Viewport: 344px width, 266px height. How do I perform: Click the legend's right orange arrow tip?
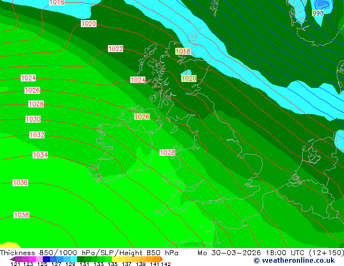[x=162, y=259]
